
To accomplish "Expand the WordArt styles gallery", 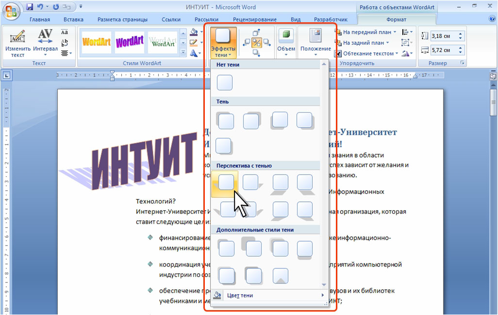I will pyautogui.click(x=183, y=53).
